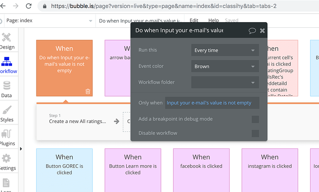Screen dimensions: 319x192
Task: Select the 'Button GOREC is clicked' event
Action: [x=64, y=170]
